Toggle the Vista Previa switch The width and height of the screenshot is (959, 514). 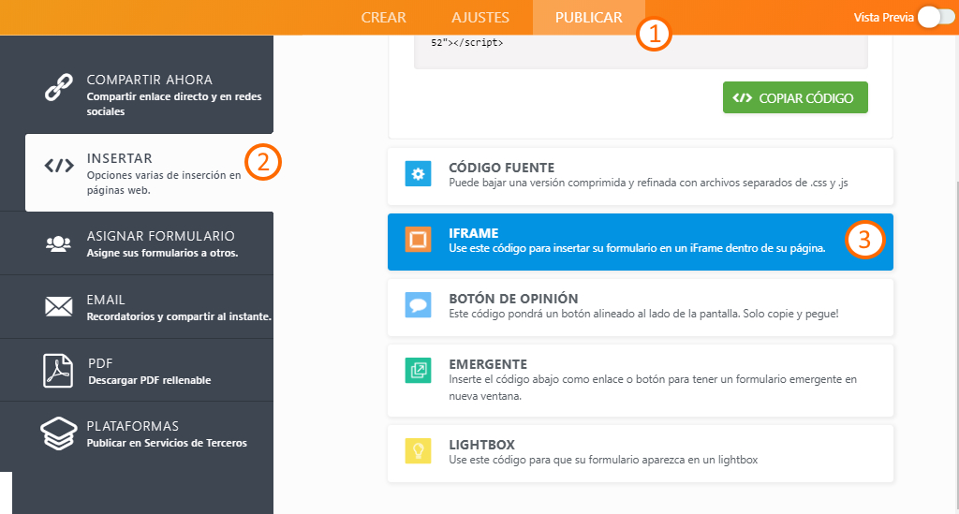pyautogui.click(x=936, y=17)
